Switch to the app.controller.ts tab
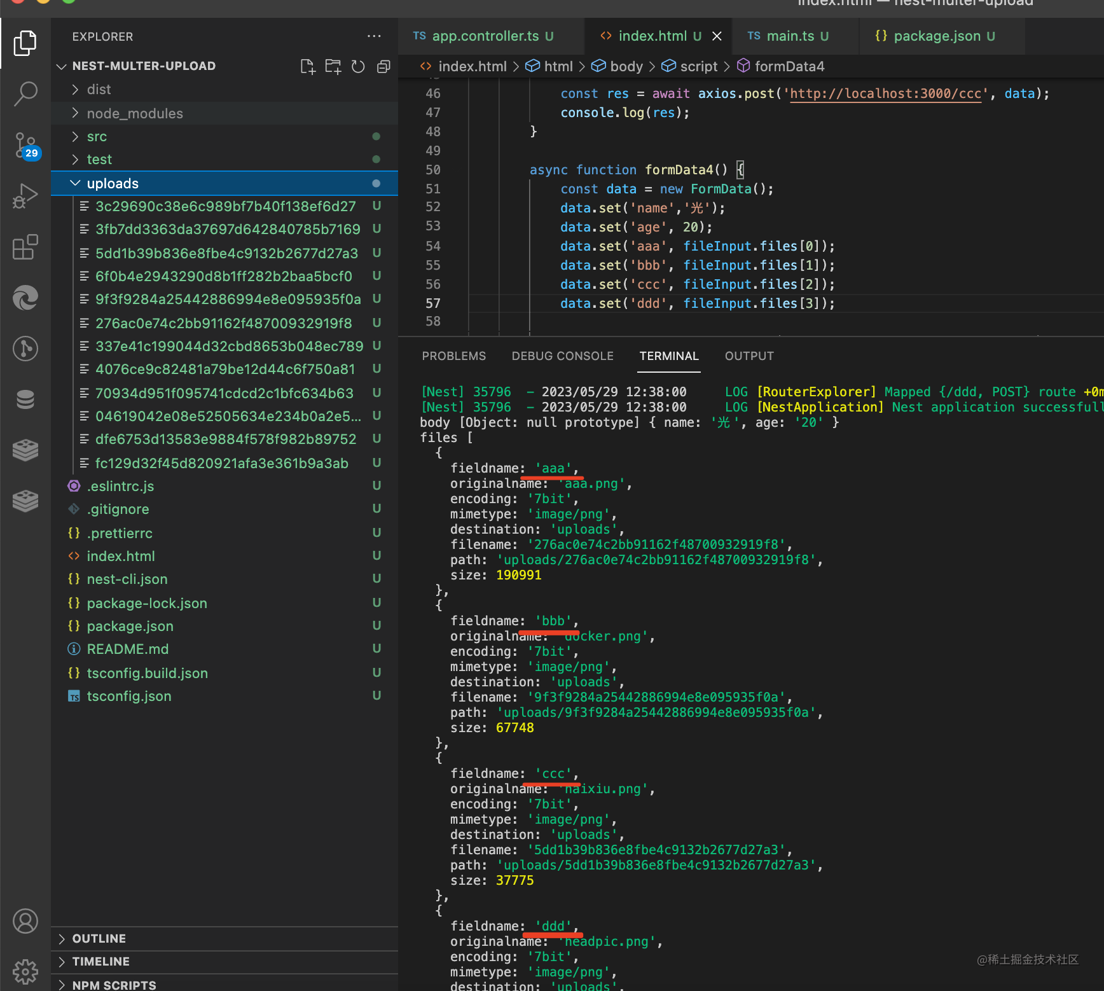This screenshot has width=1104, height=991. [485, 36]
